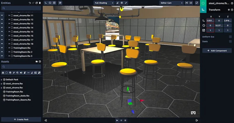
Task: Toggle the grid display icon
Action: click(122, 3)
